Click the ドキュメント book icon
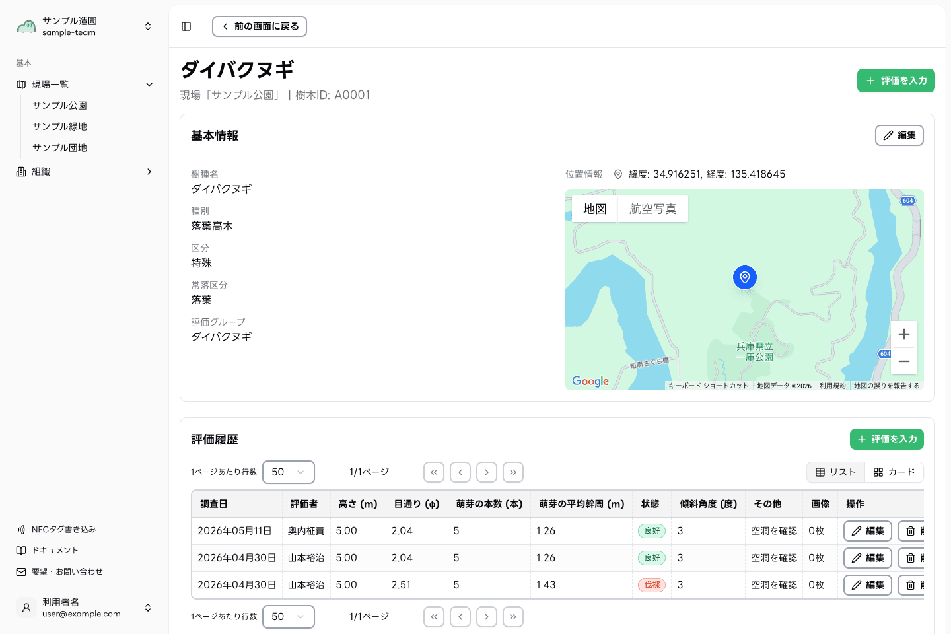Image resolution: width=951 pixels, height=634 pixels. coord(21,551)
